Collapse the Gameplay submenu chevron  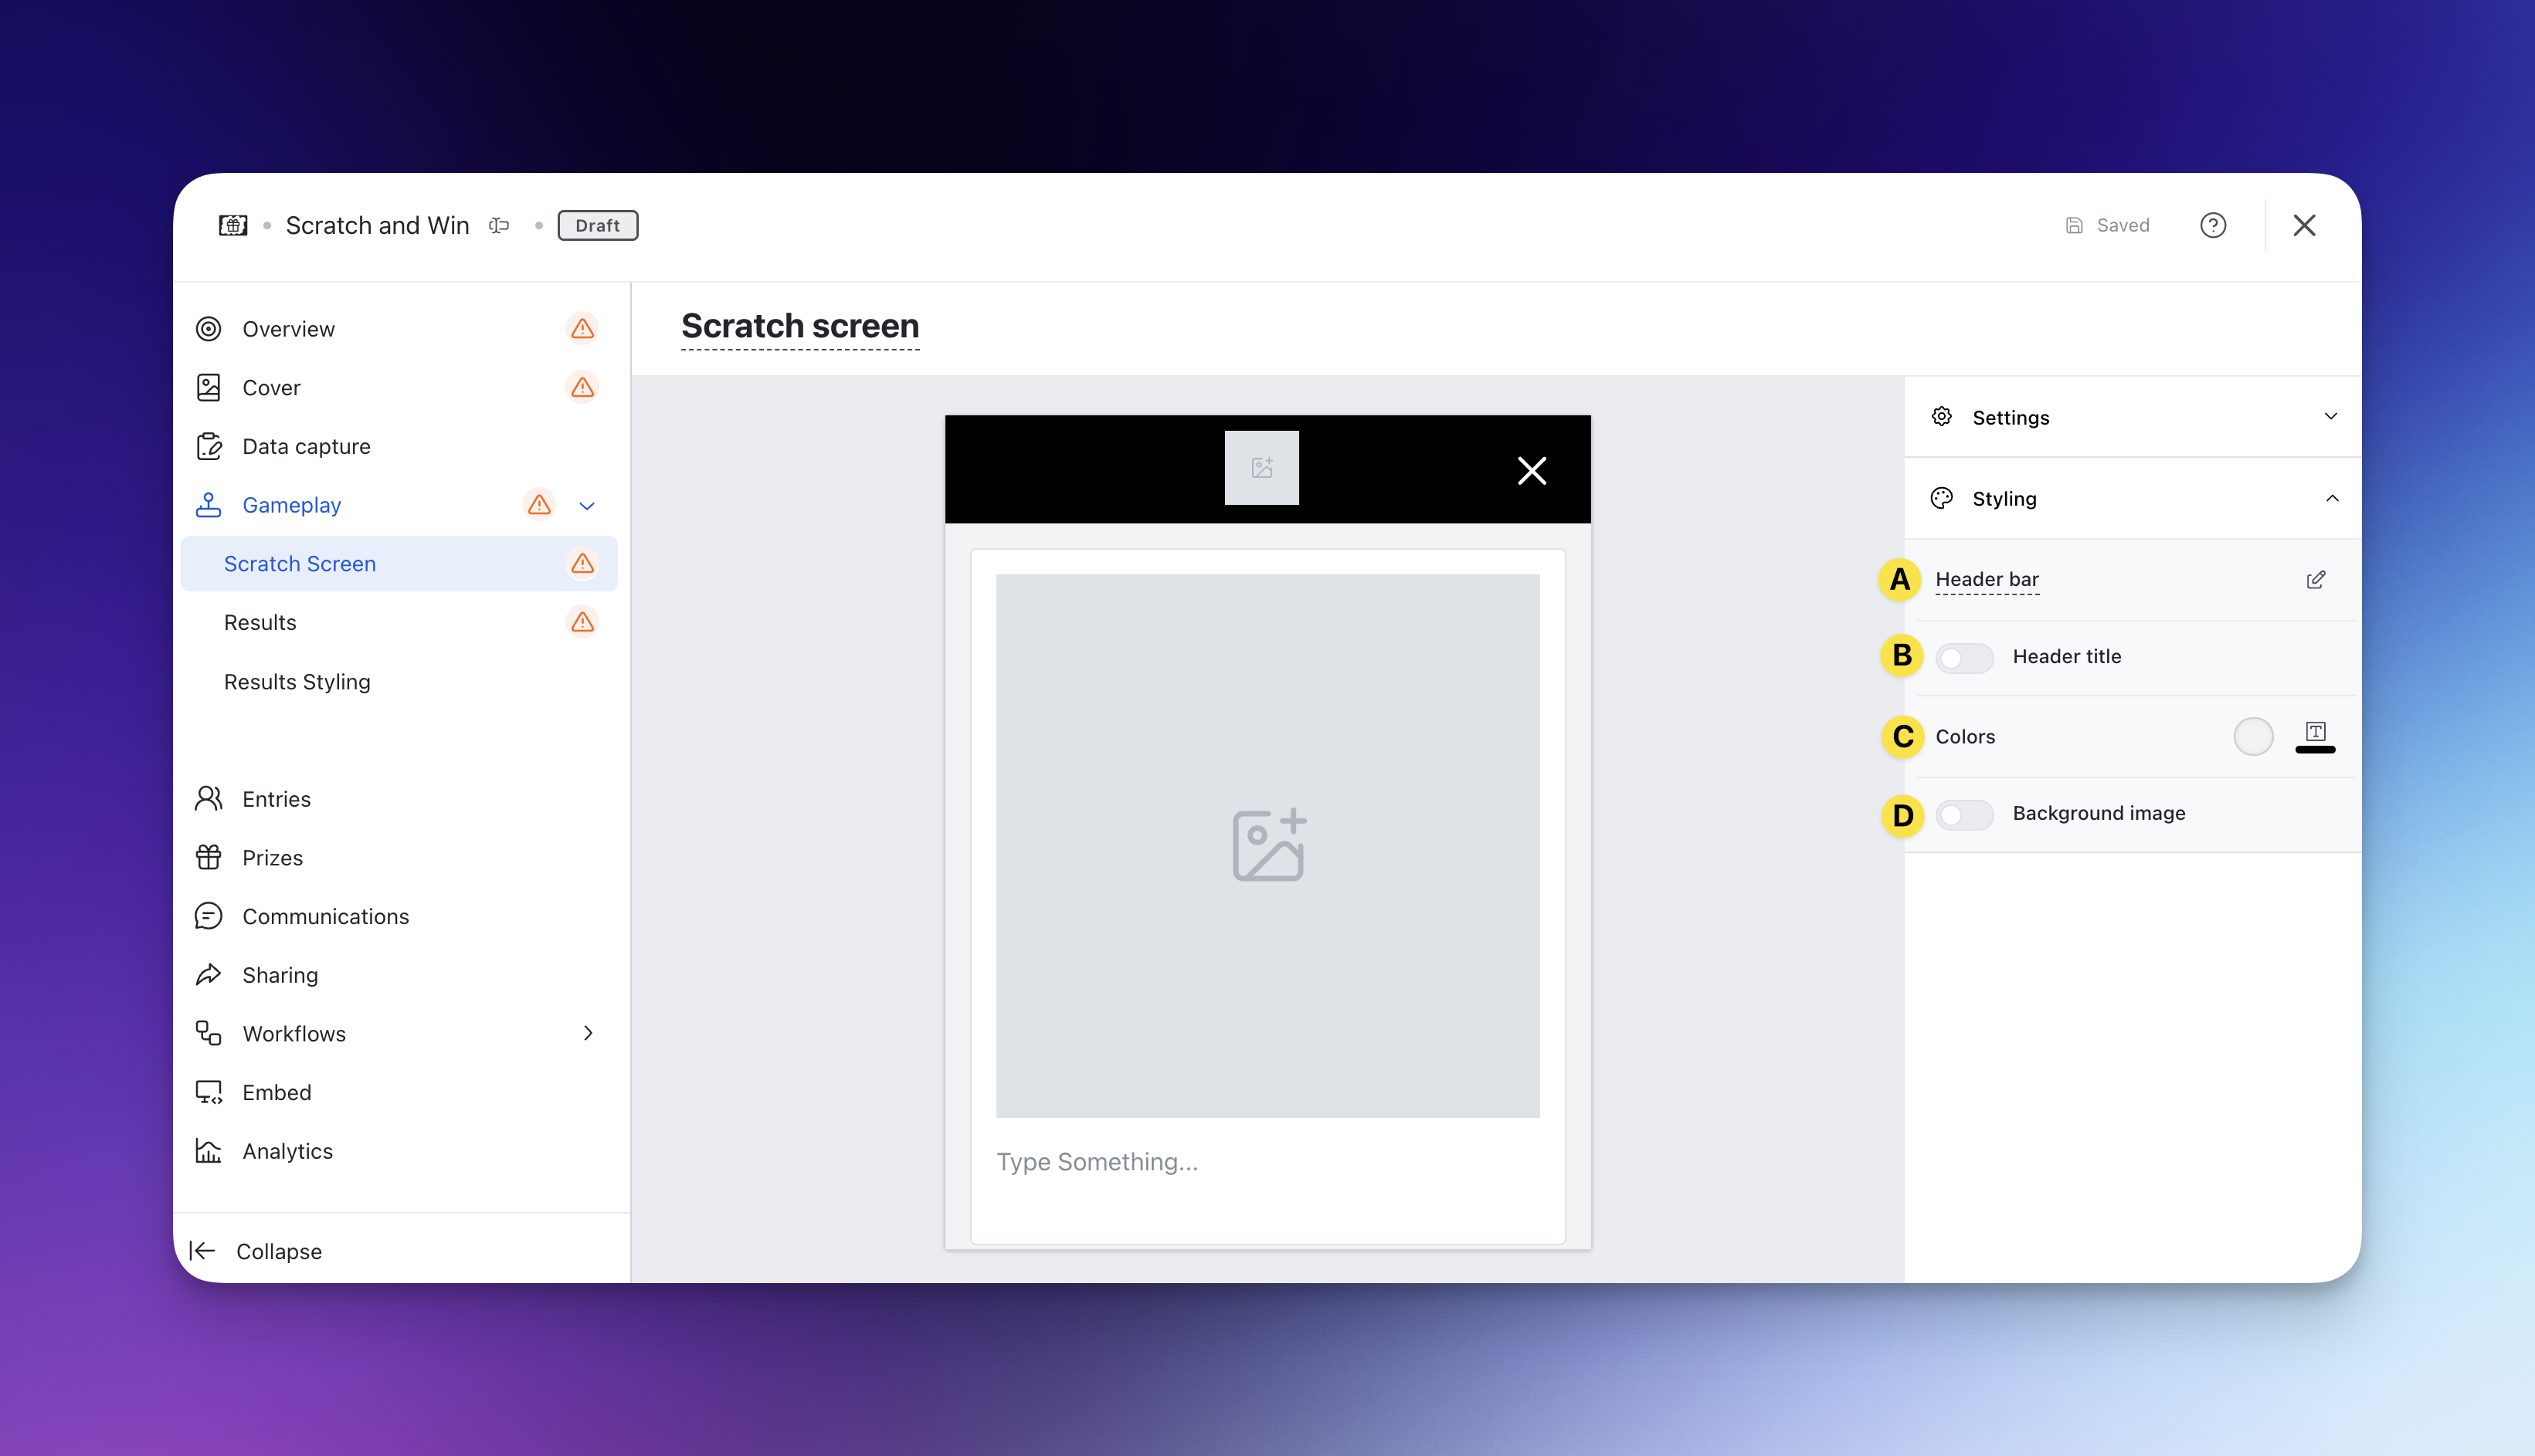click(587, 505)
